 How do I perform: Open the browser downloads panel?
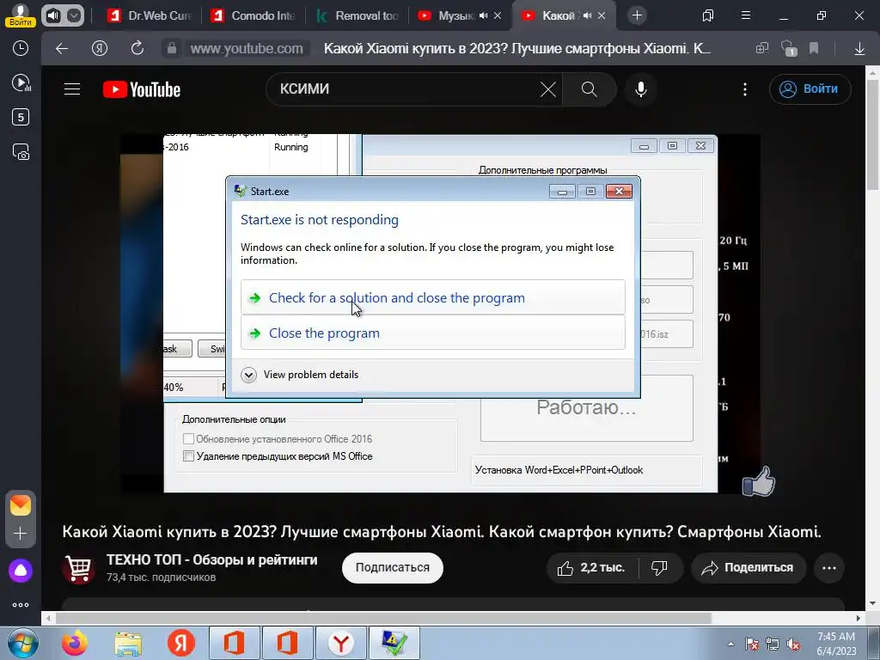point(859,49)
